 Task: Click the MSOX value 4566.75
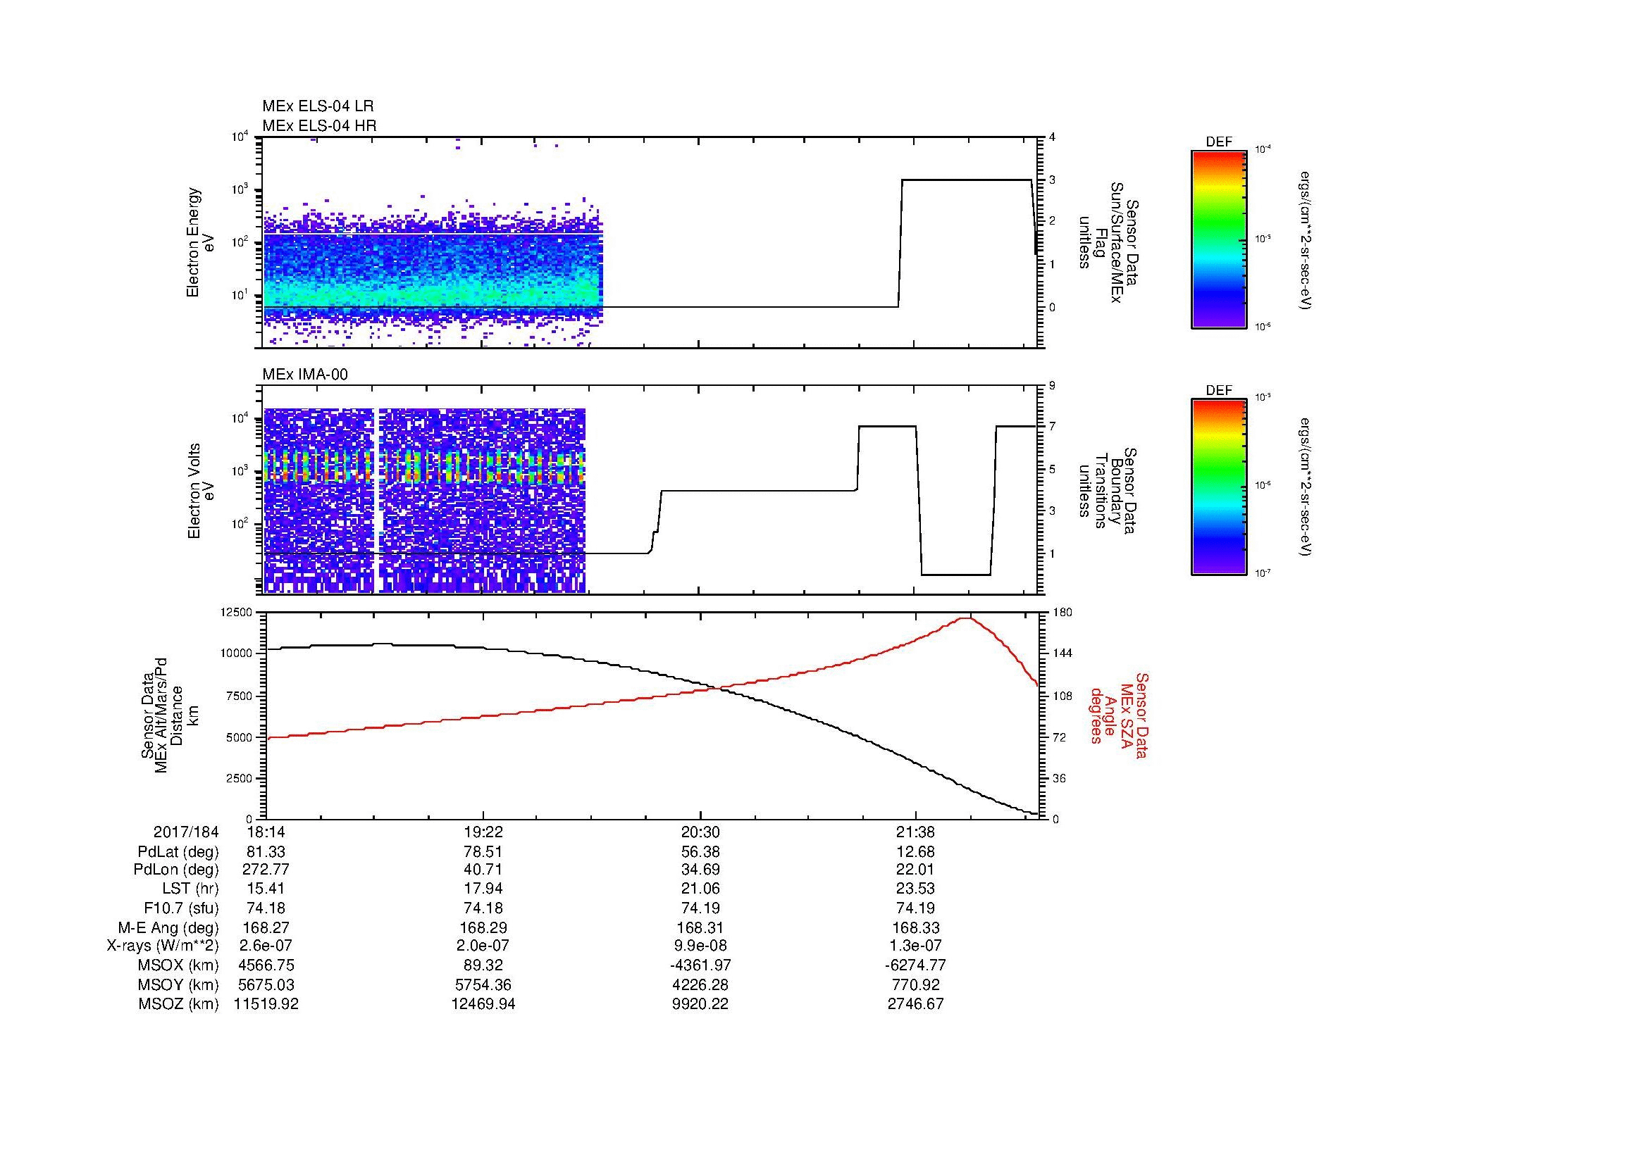(x=266, y=965)
